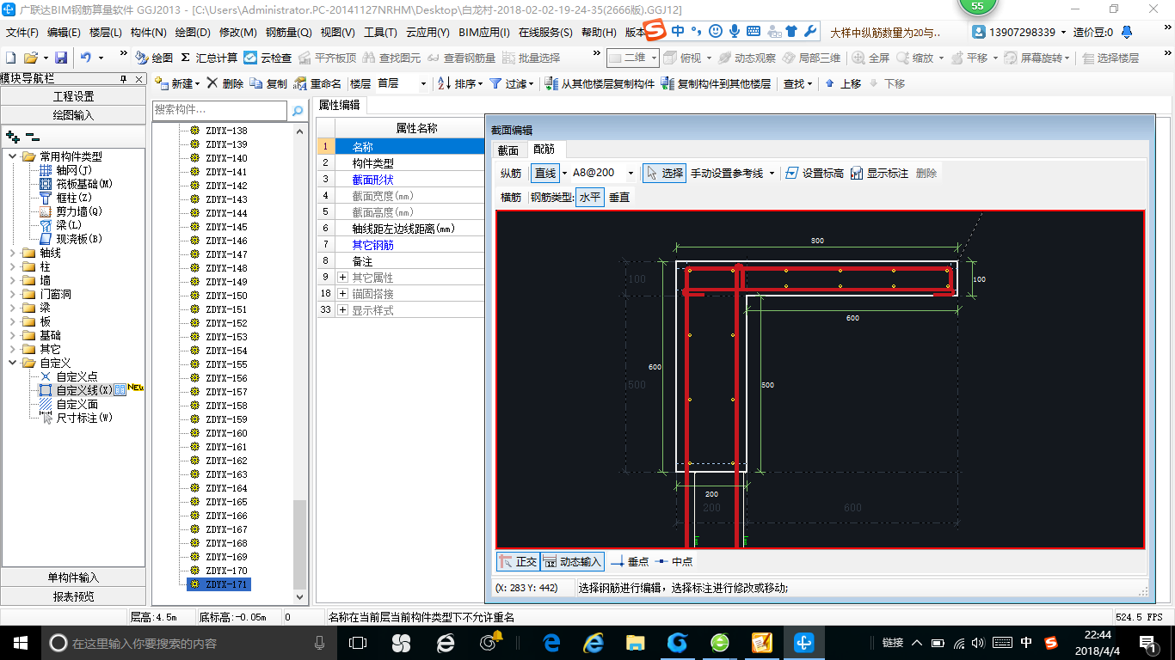This screenshot has height=660, width=1175.
Task: Toggle the 正交 orthogonal mode
Action: coord(518,561)
